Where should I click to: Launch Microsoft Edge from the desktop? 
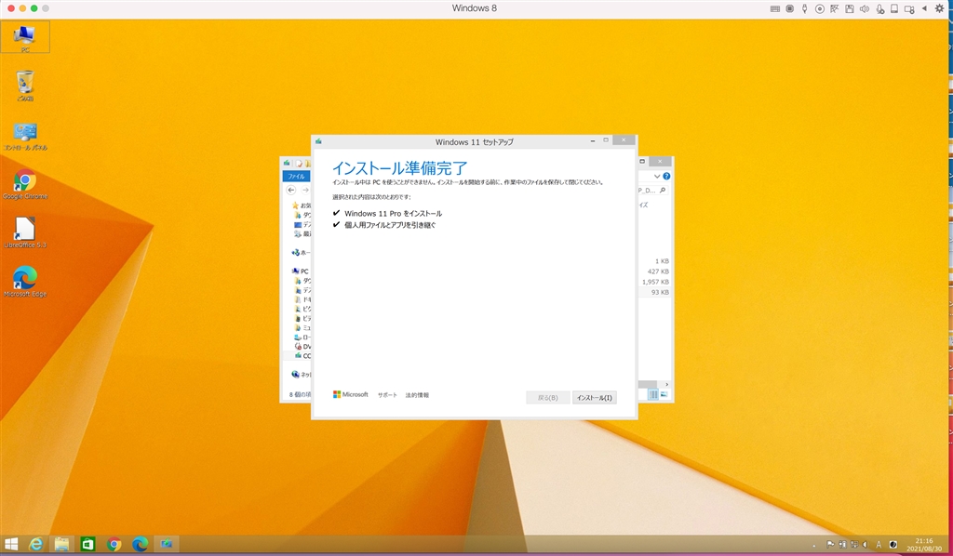(x=25, y=282)
